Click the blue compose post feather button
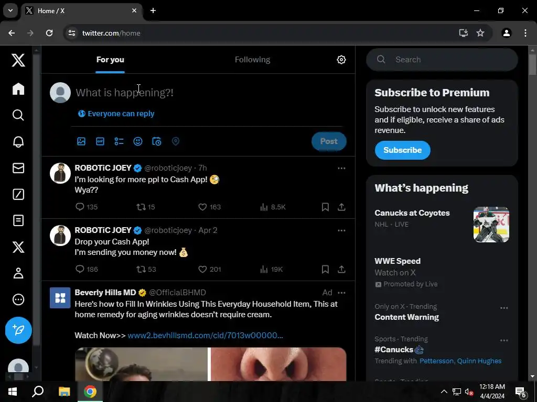Image resolution: width=537 pixels, height=402 pixels. coord(18,330)
